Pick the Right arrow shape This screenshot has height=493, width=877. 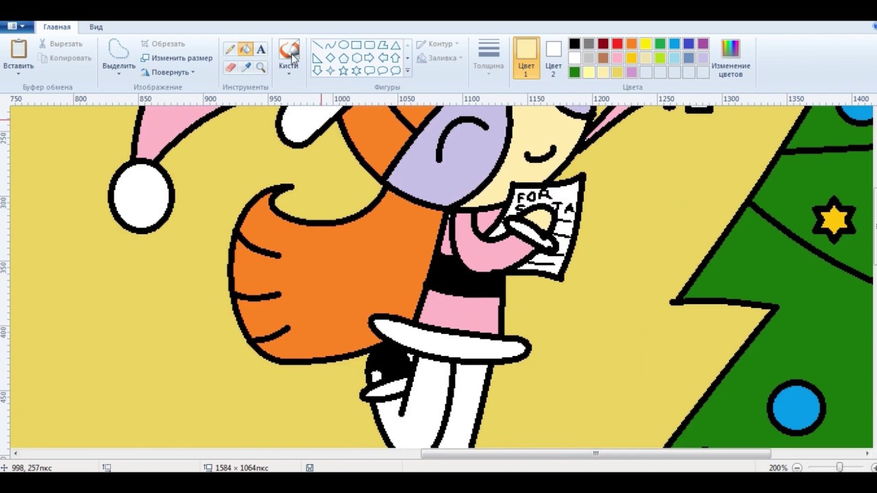[x=369, y=58]
